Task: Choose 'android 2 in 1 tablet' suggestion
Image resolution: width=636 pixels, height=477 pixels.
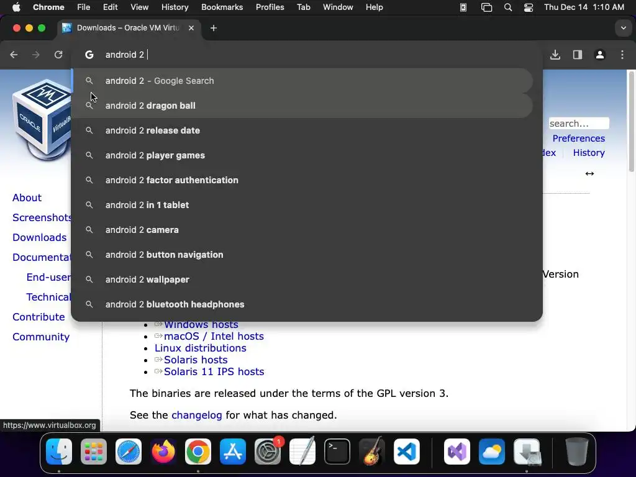Action: coord(302,205)
